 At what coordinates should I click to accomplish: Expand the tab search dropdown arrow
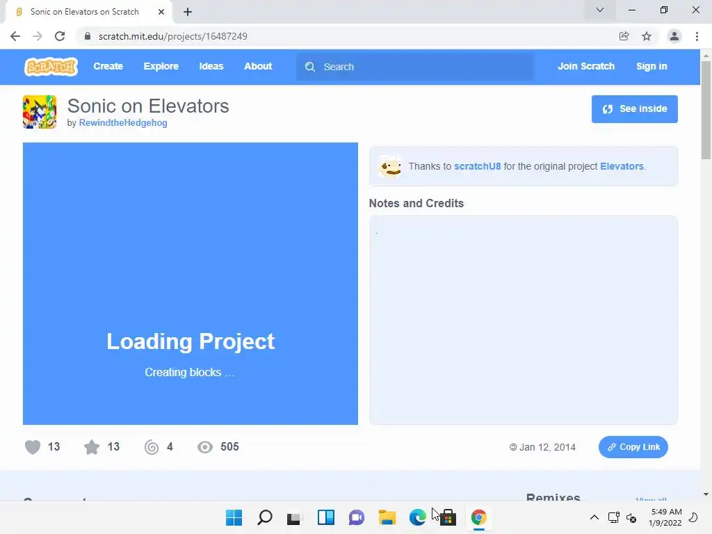pyautogui.click(x=600, y=10)
